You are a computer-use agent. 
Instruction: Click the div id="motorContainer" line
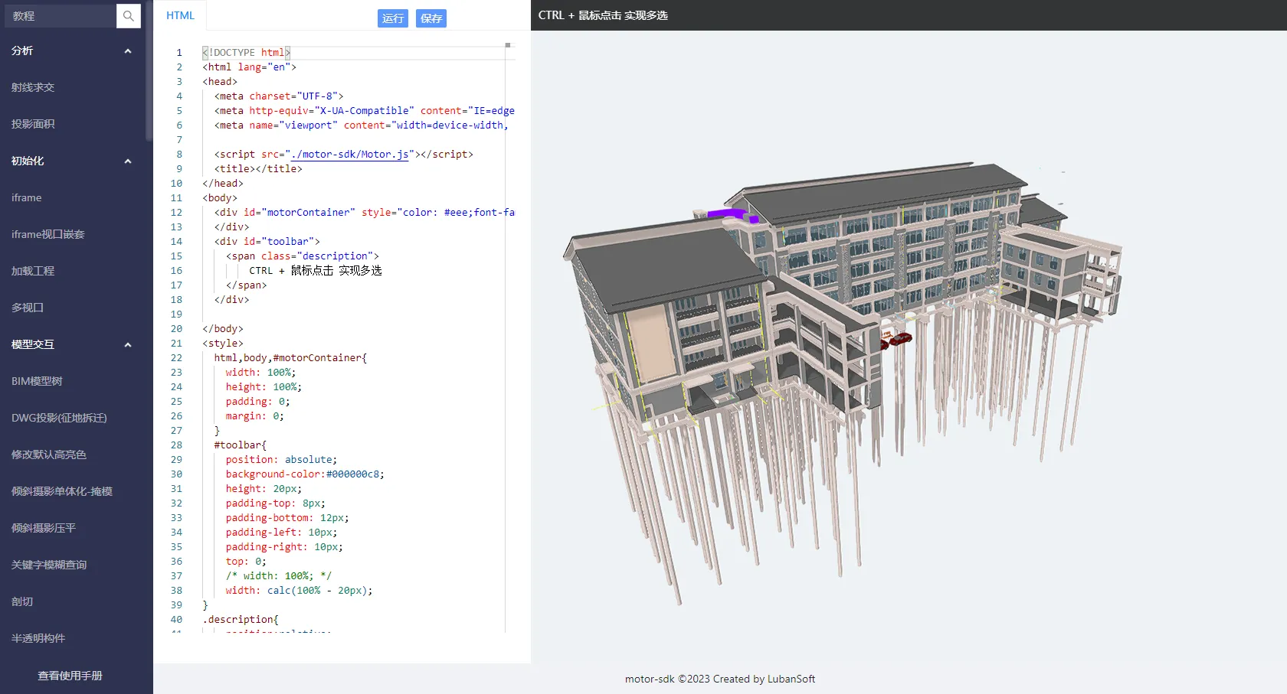point(365,213)
